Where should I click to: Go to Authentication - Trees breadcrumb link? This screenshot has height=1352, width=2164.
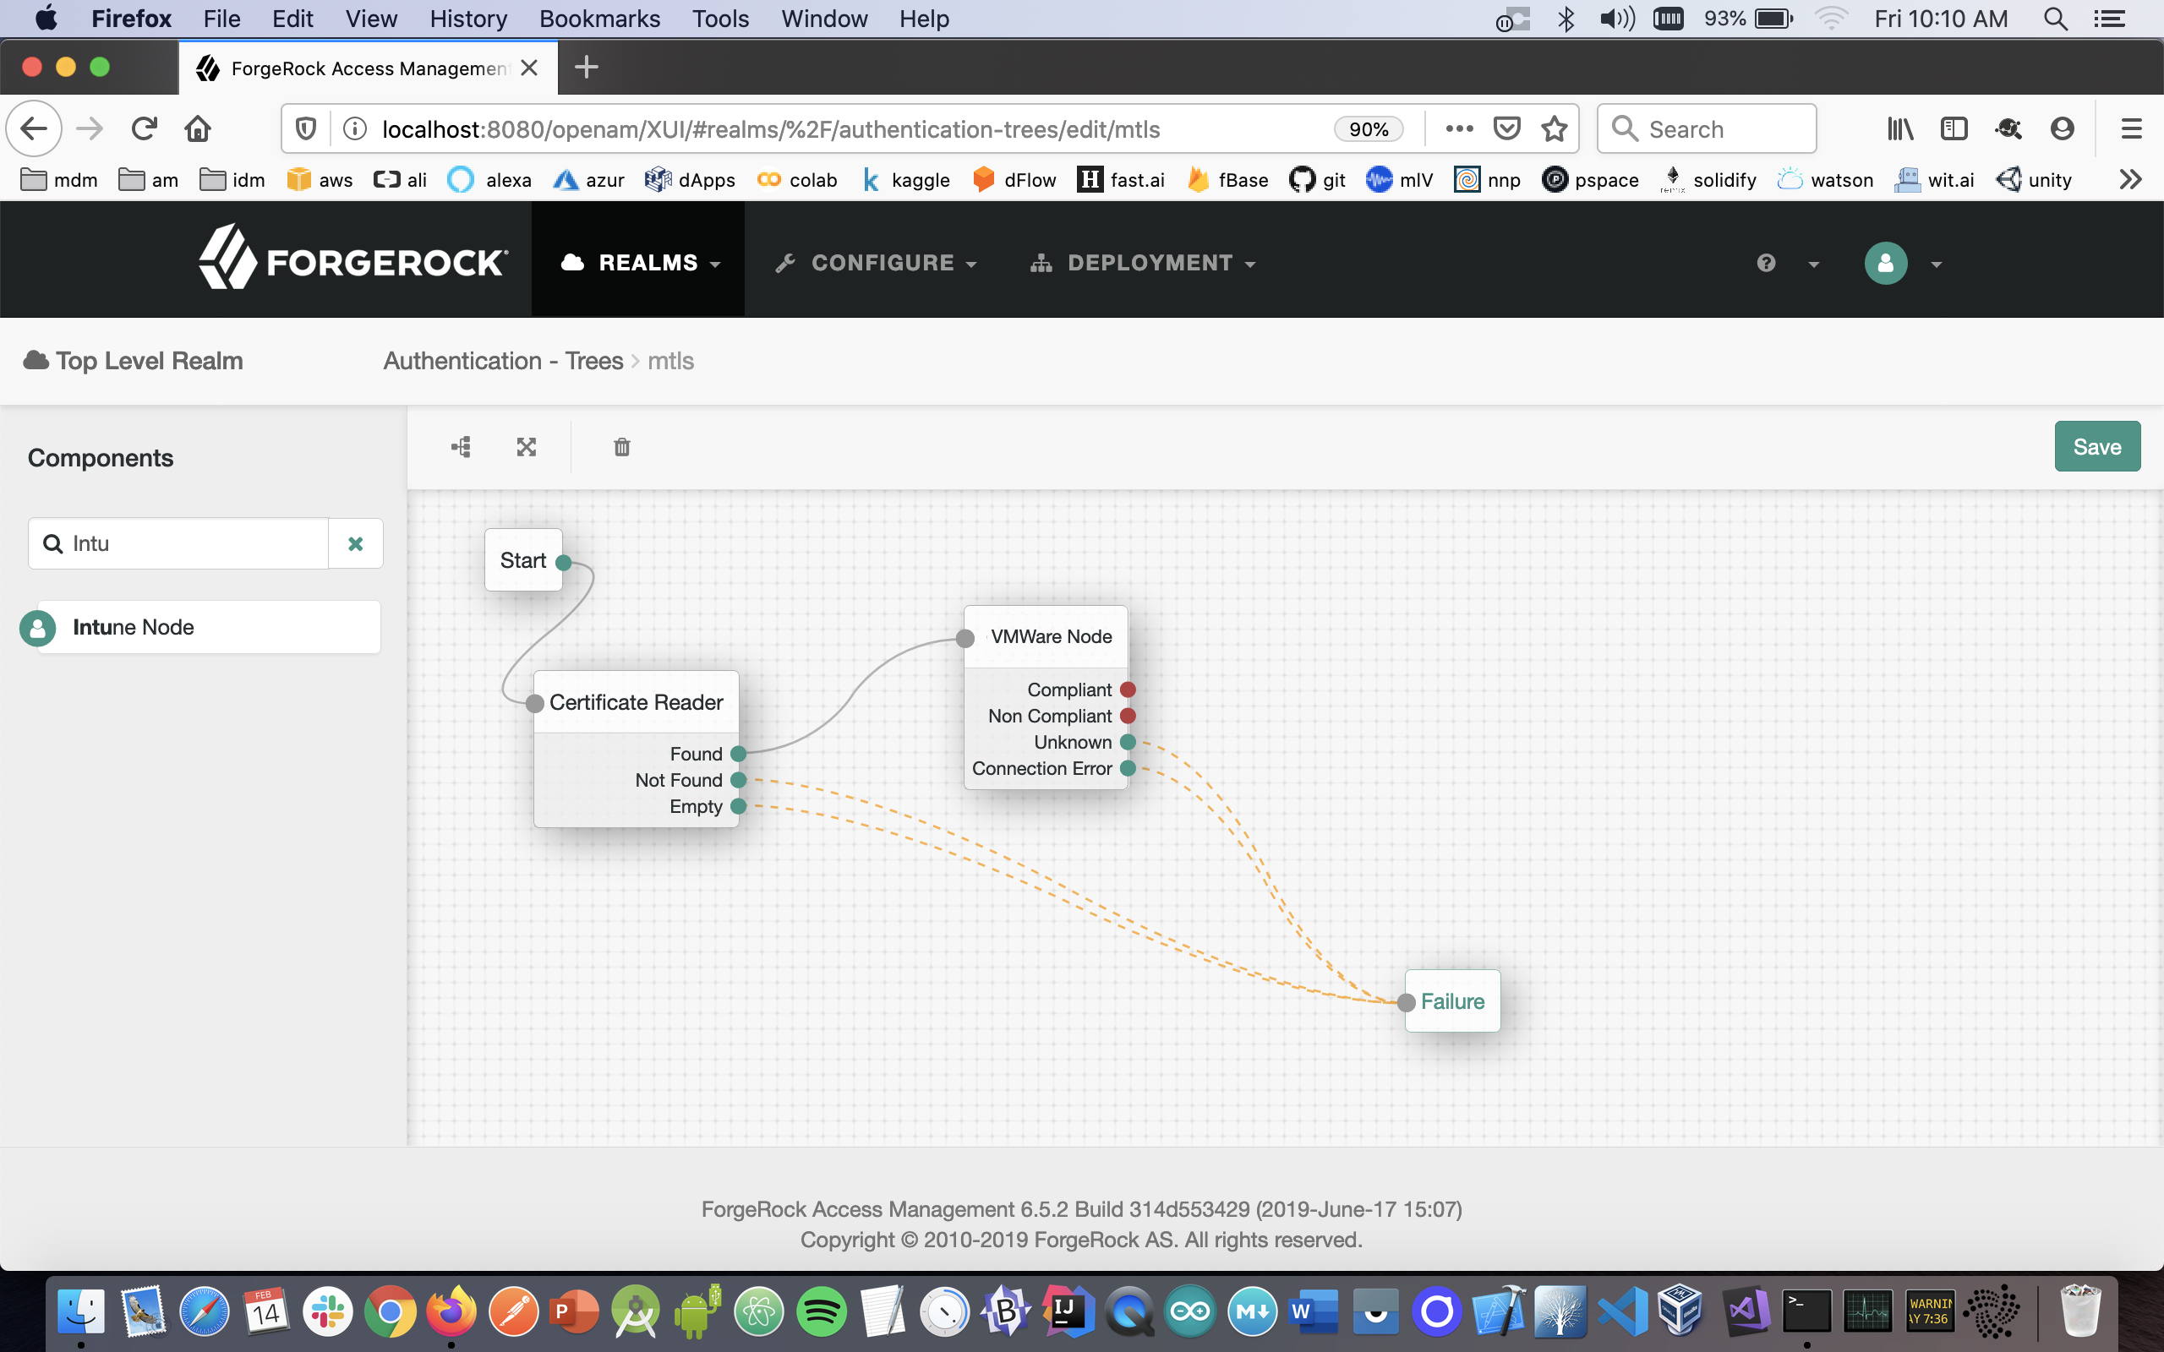pyautogui.click(x=503, y=362)
